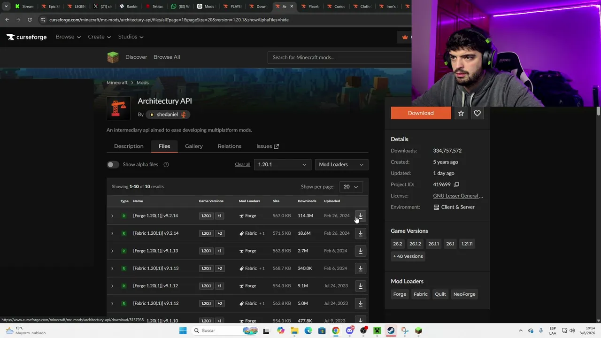Image resolution: width=601 pixels, height=338 pixels.
Task: Download the [Fabric 1.20(.1)] v9.1.13 file
Action: 360,269
